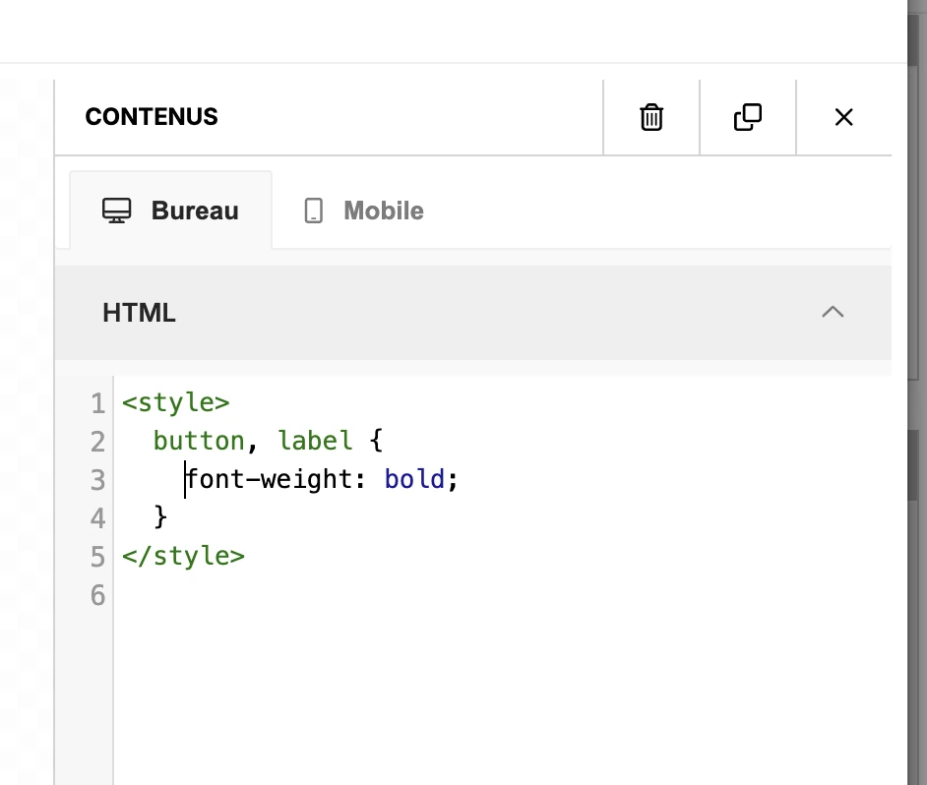Place cursor on the closing </style> tag
The width and height of the screenshot is (927, 785).
[183, 556]
